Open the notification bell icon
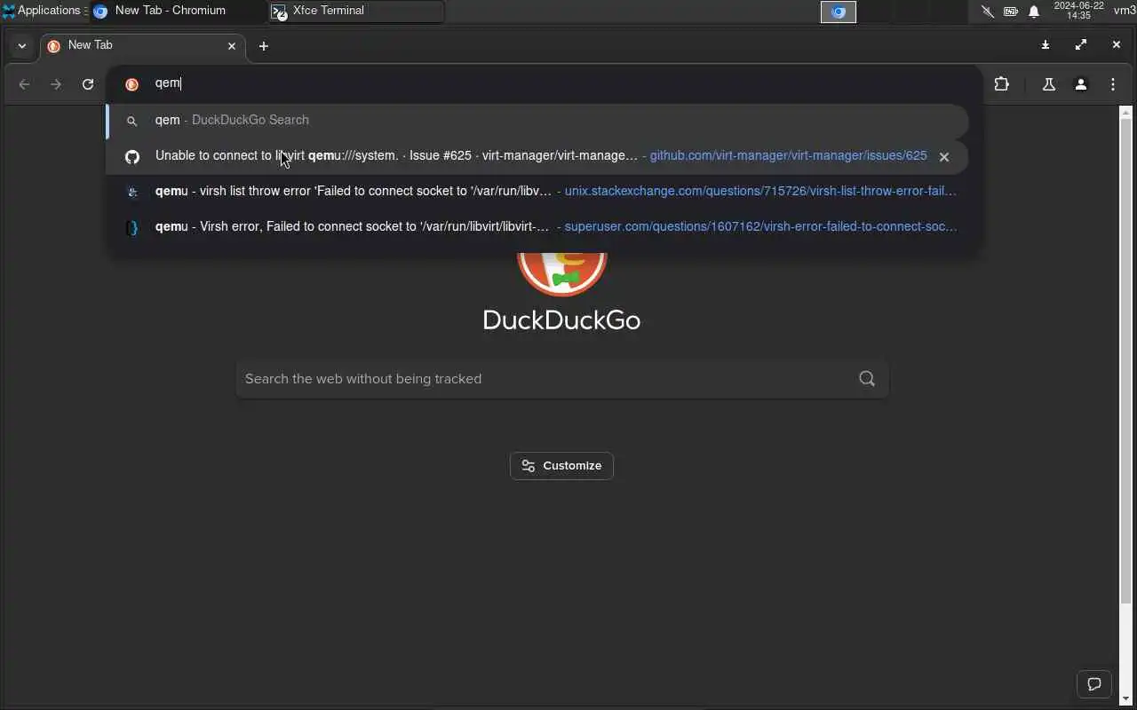1137x710 pixels. coord(1034,12)
